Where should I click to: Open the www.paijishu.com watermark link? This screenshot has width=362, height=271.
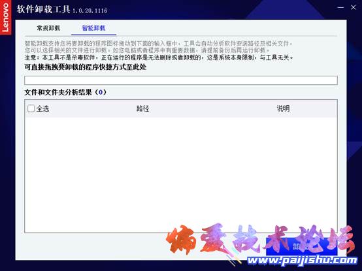pos(303,261)
